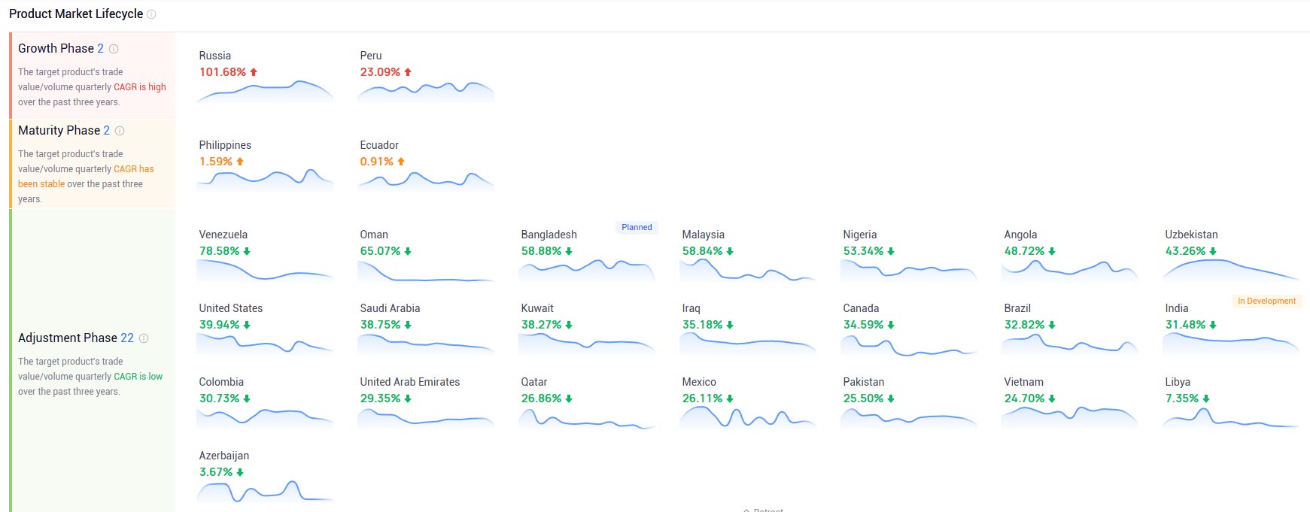Click Nigeria's 53.34% value

pos(863,251)
